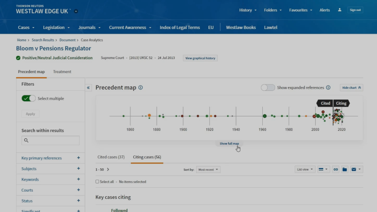Viewport: 377px width, 212px height.
Task: Open the List view dropdown
Action: tap(305, 169)
